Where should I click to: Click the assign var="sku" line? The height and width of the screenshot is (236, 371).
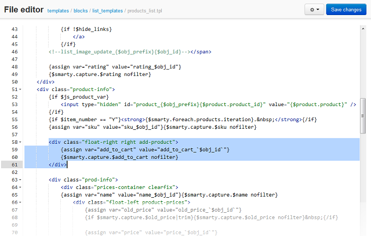click(x=152, y=127)
